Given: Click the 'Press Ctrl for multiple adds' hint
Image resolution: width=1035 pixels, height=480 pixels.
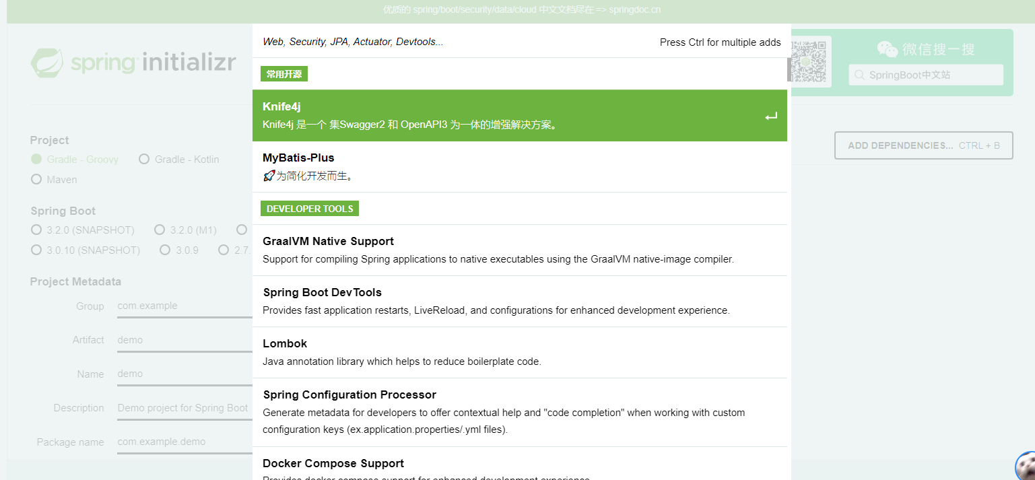Looking at the screenshot, I should tap(721, 42).
